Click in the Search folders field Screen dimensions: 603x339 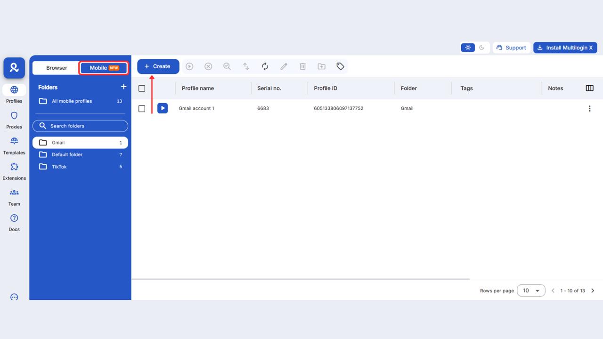tap(80, 126)
